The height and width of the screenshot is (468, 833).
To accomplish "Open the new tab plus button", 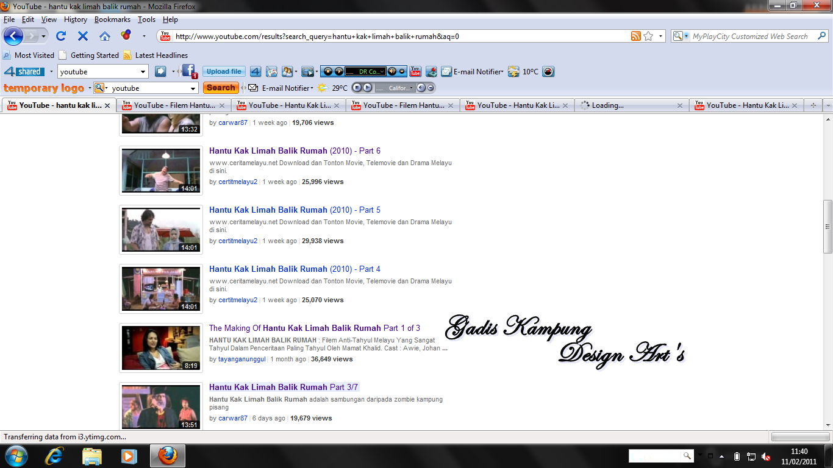I will pyautogui.click(x=813, y=105).
